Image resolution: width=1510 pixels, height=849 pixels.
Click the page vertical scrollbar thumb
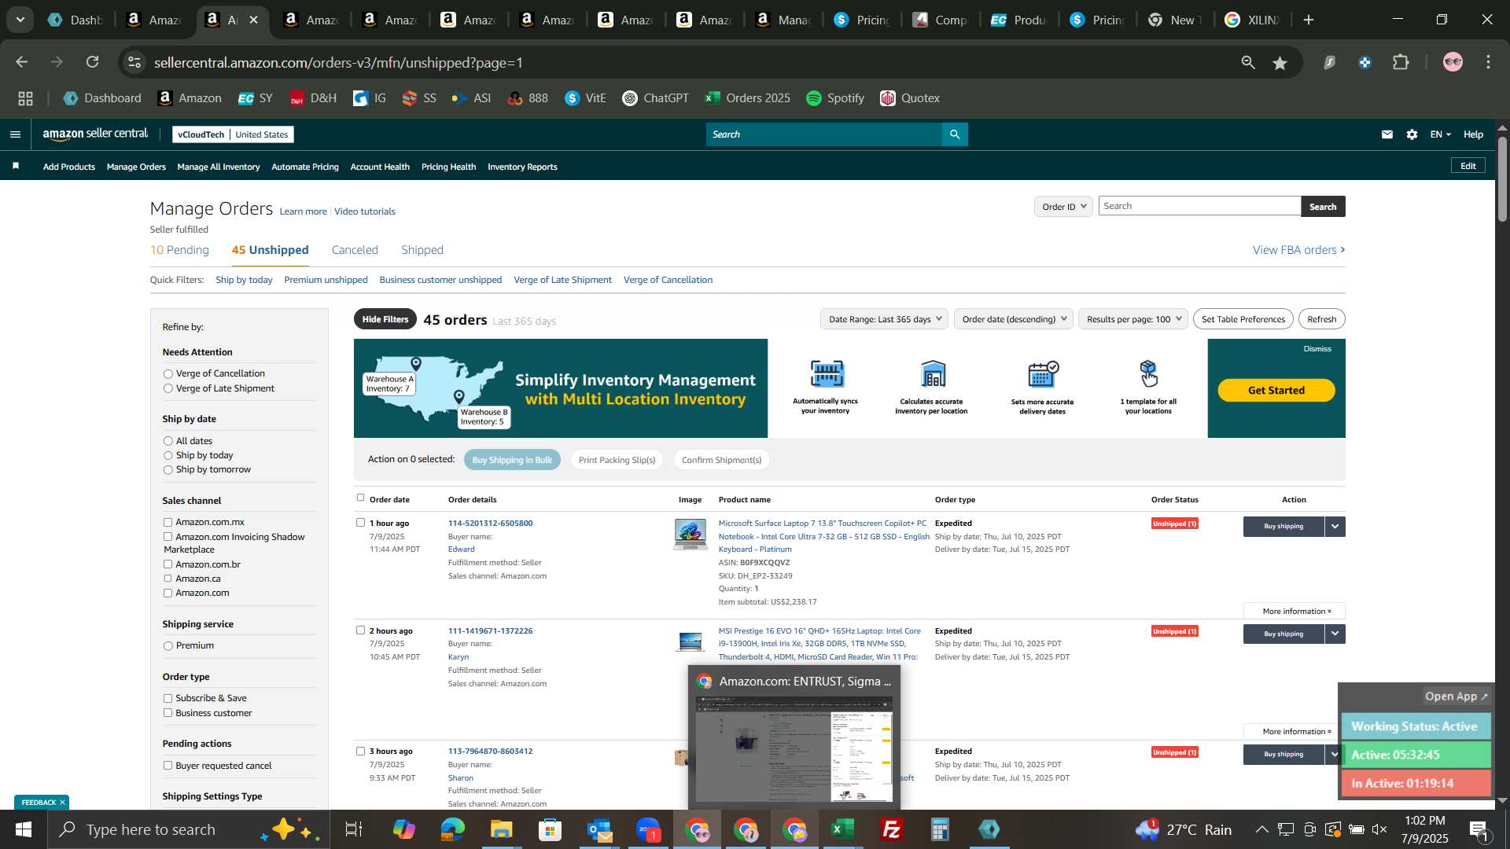click(1502, 178)
